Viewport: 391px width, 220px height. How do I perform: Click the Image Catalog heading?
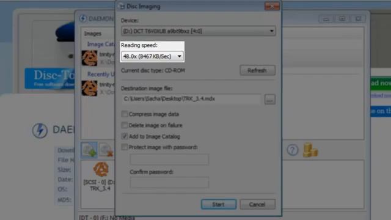[100, 44]
